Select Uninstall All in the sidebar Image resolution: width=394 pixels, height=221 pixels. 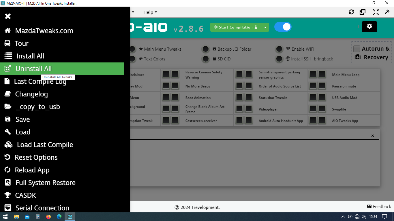[33, 69]
